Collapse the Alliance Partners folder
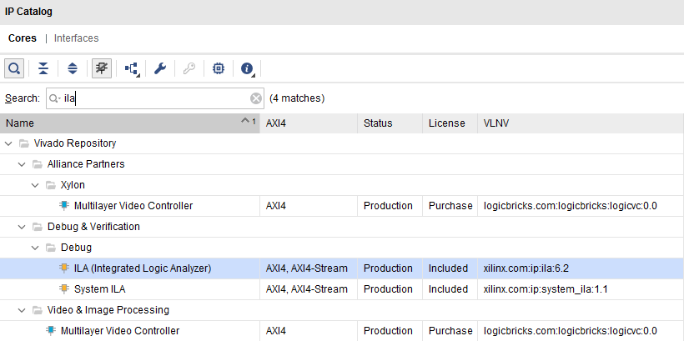This screenshot has width=684, height=341. click(x=23, y=164)
